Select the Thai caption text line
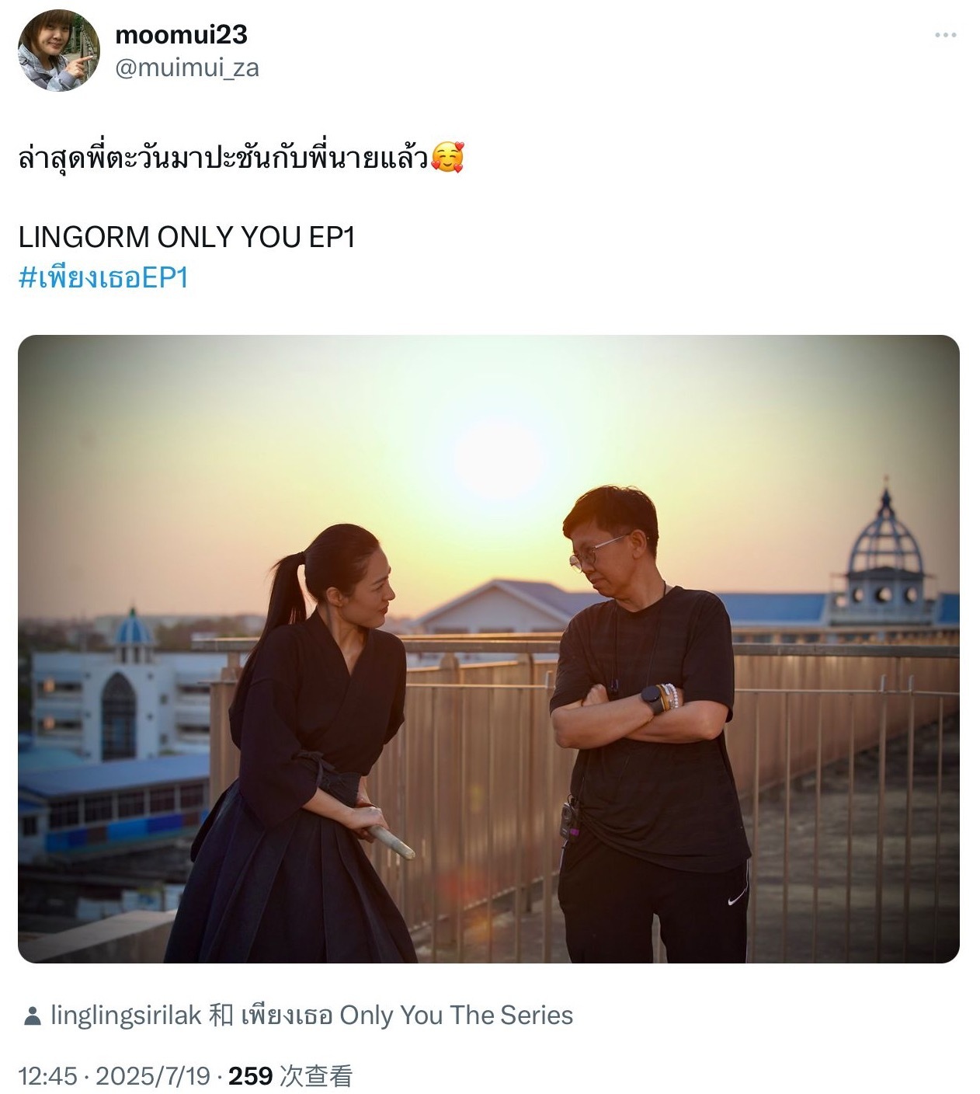980x1094 pixels. tap(224, 158)
